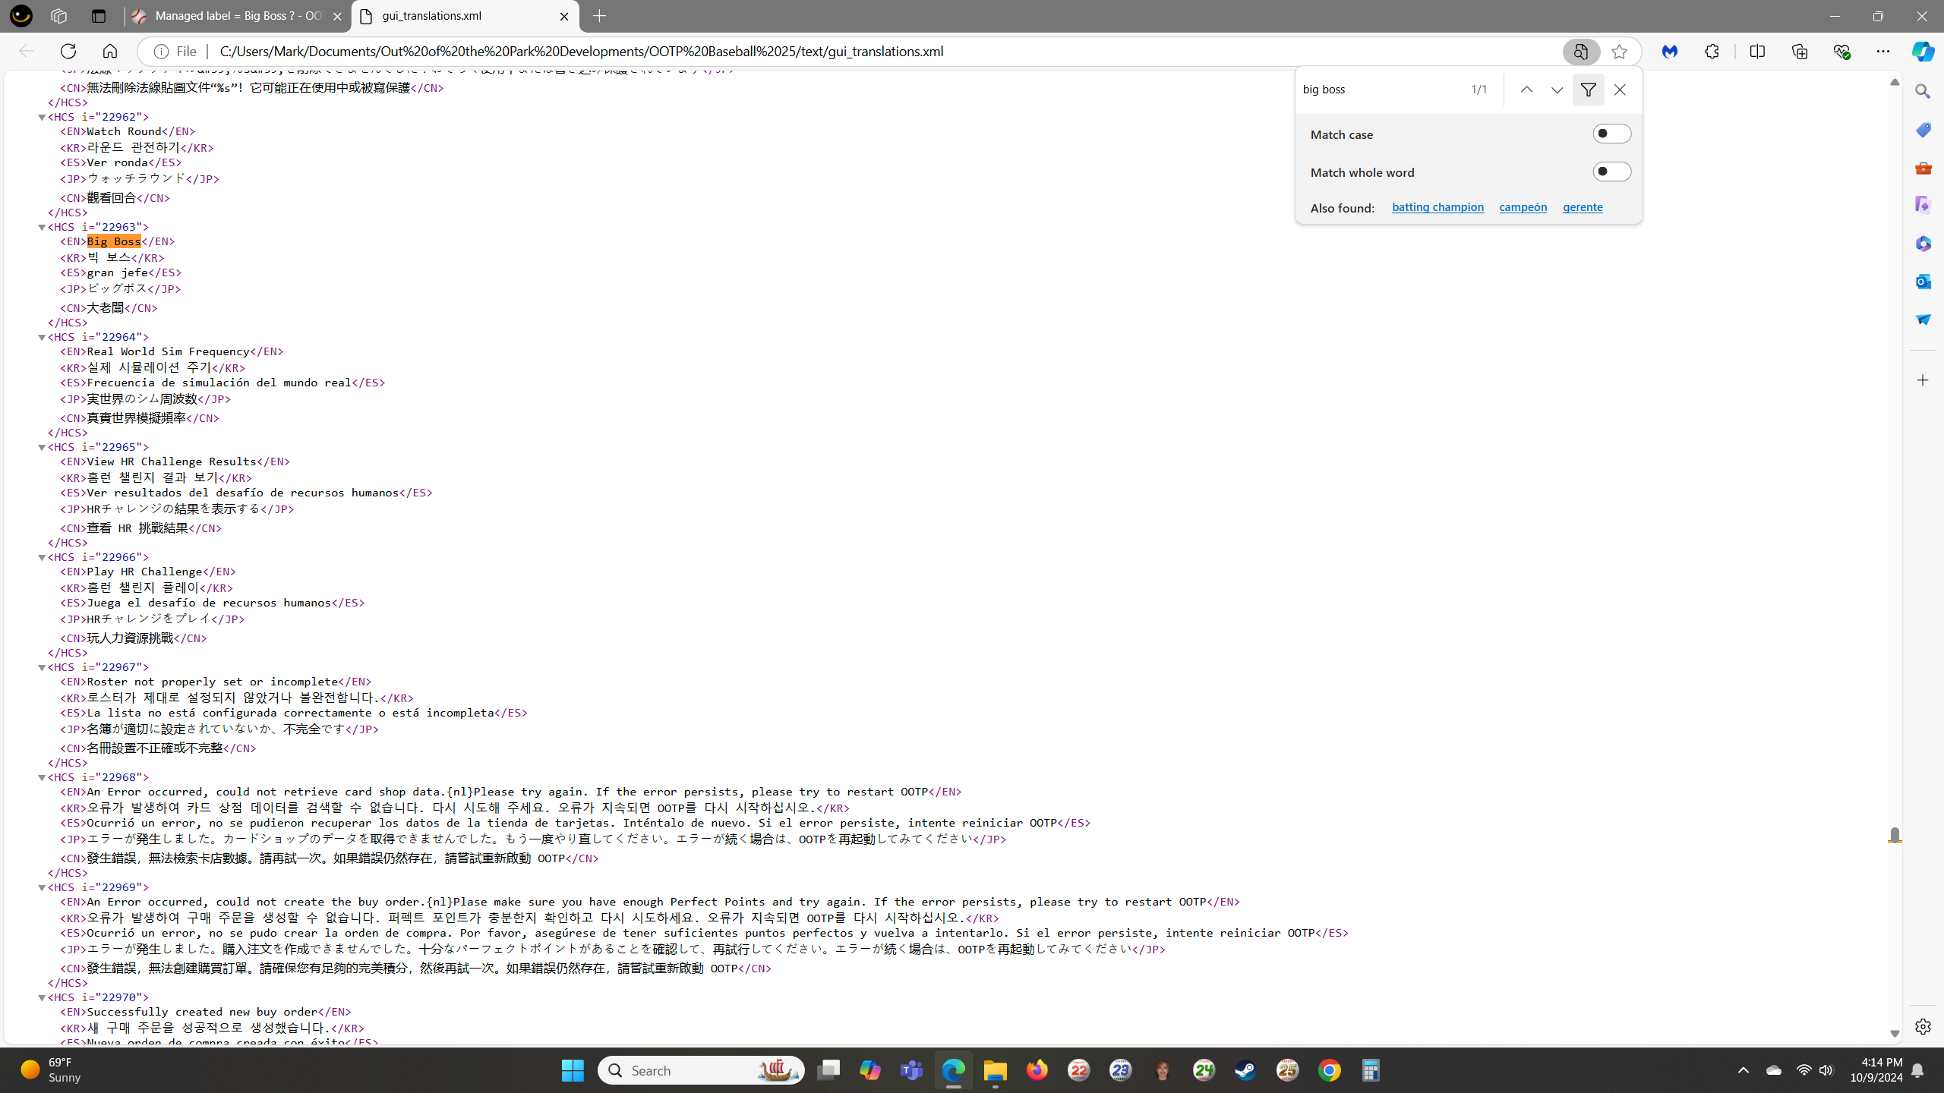Click the 'batting champion' also found link
This screenshot has height=1093, width=1944.
(1437, 207)
